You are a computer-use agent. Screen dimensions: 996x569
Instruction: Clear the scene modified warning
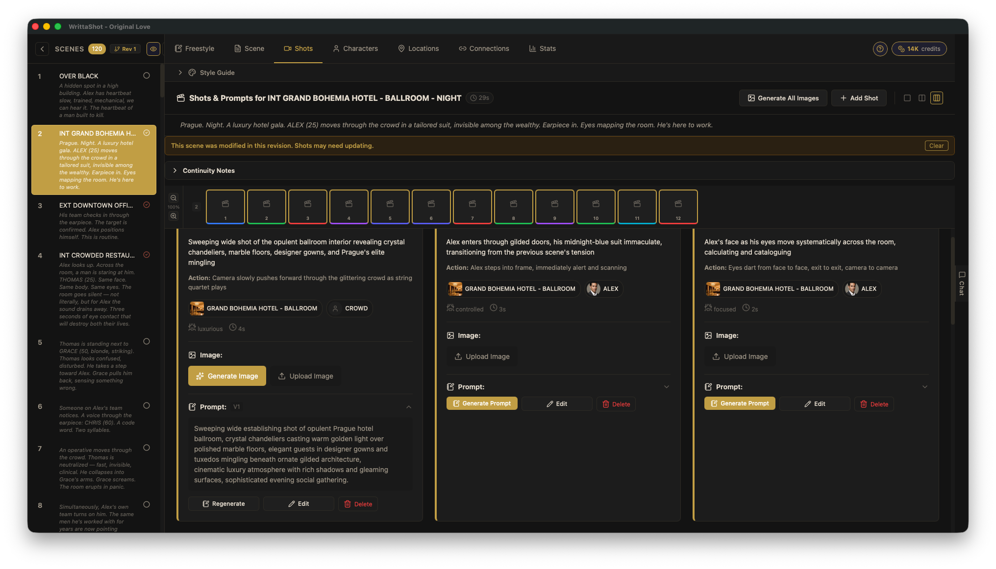(936, 146)
